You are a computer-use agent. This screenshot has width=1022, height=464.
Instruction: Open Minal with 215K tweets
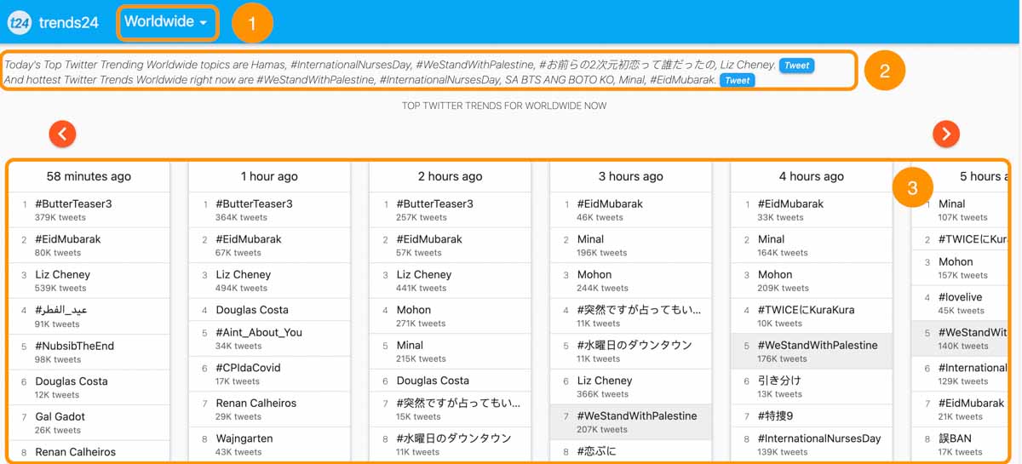click(410, 346)
